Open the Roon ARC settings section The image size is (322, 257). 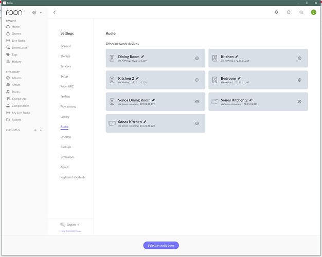pyautogui.click(x=67, y=86)
